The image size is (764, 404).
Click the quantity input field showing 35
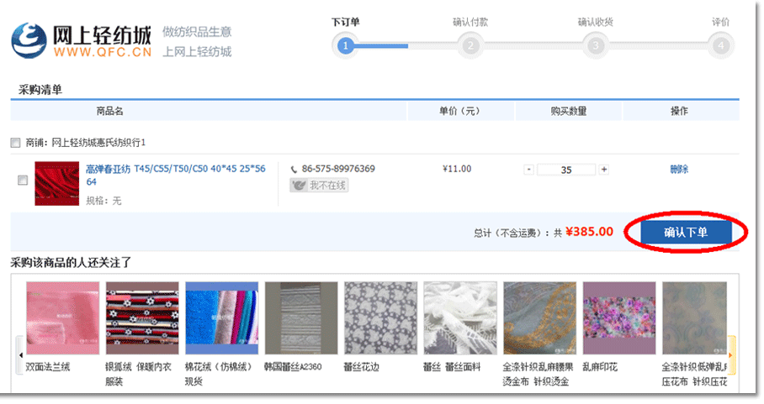(x=566, y=170)
